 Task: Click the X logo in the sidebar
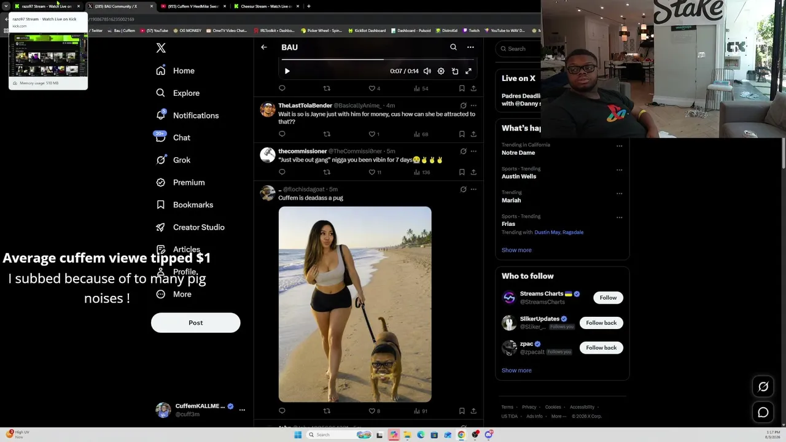pyautogui.click(x=161, y=48)
